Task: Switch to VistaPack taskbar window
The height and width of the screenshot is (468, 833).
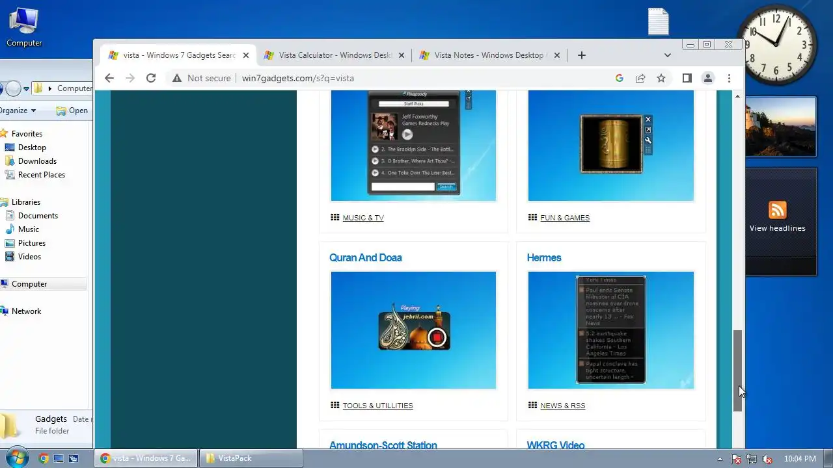Action: pos(251,458)
